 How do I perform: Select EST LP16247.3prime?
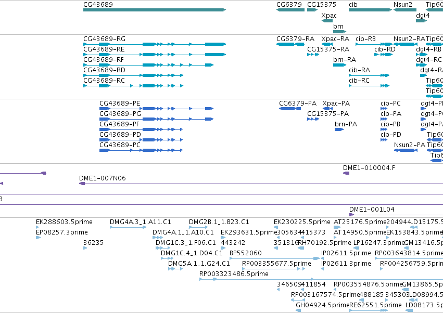tap(357, 248)
